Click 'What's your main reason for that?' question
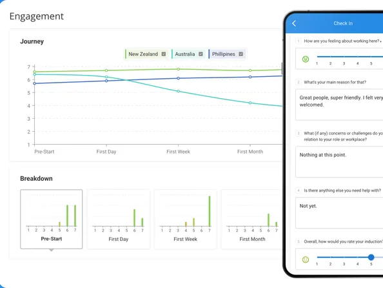The height and width of the screenshot is (288, 383). (x=335, y=82)
